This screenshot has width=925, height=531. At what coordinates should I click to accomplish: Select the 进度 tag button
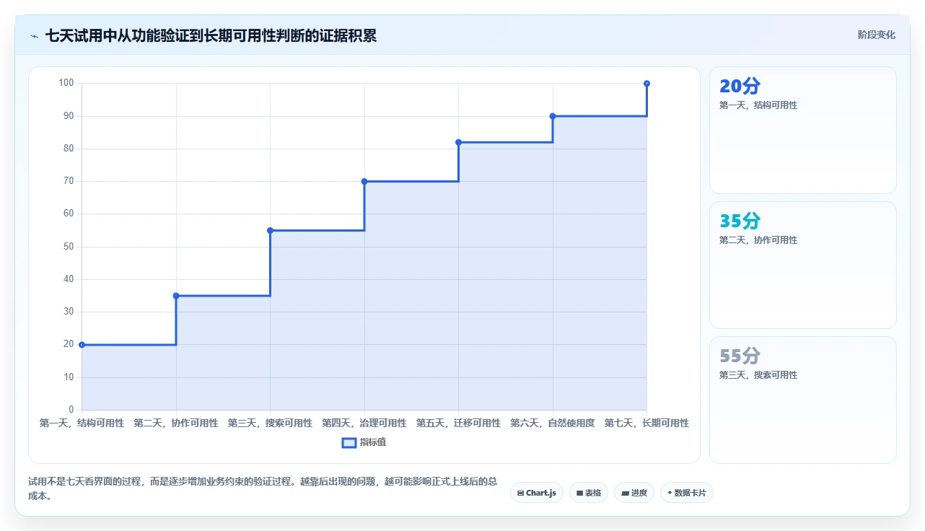click(x=634, y=493)
